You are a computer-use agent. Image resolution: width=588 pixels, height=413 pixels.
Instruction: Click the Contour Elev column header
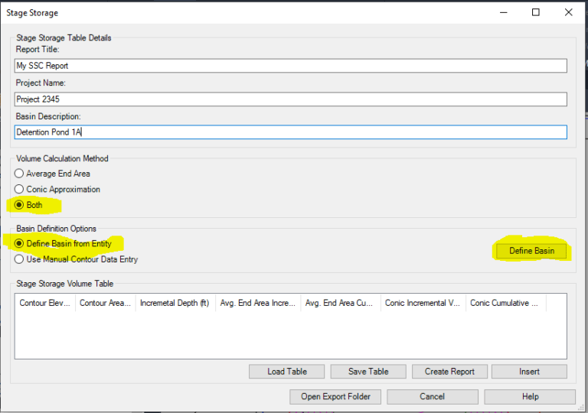coord(45,303)
